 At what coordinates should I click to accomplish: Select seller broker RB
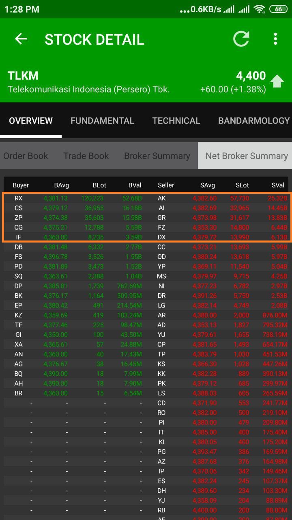pyautogui.click(x=161, y=510)
